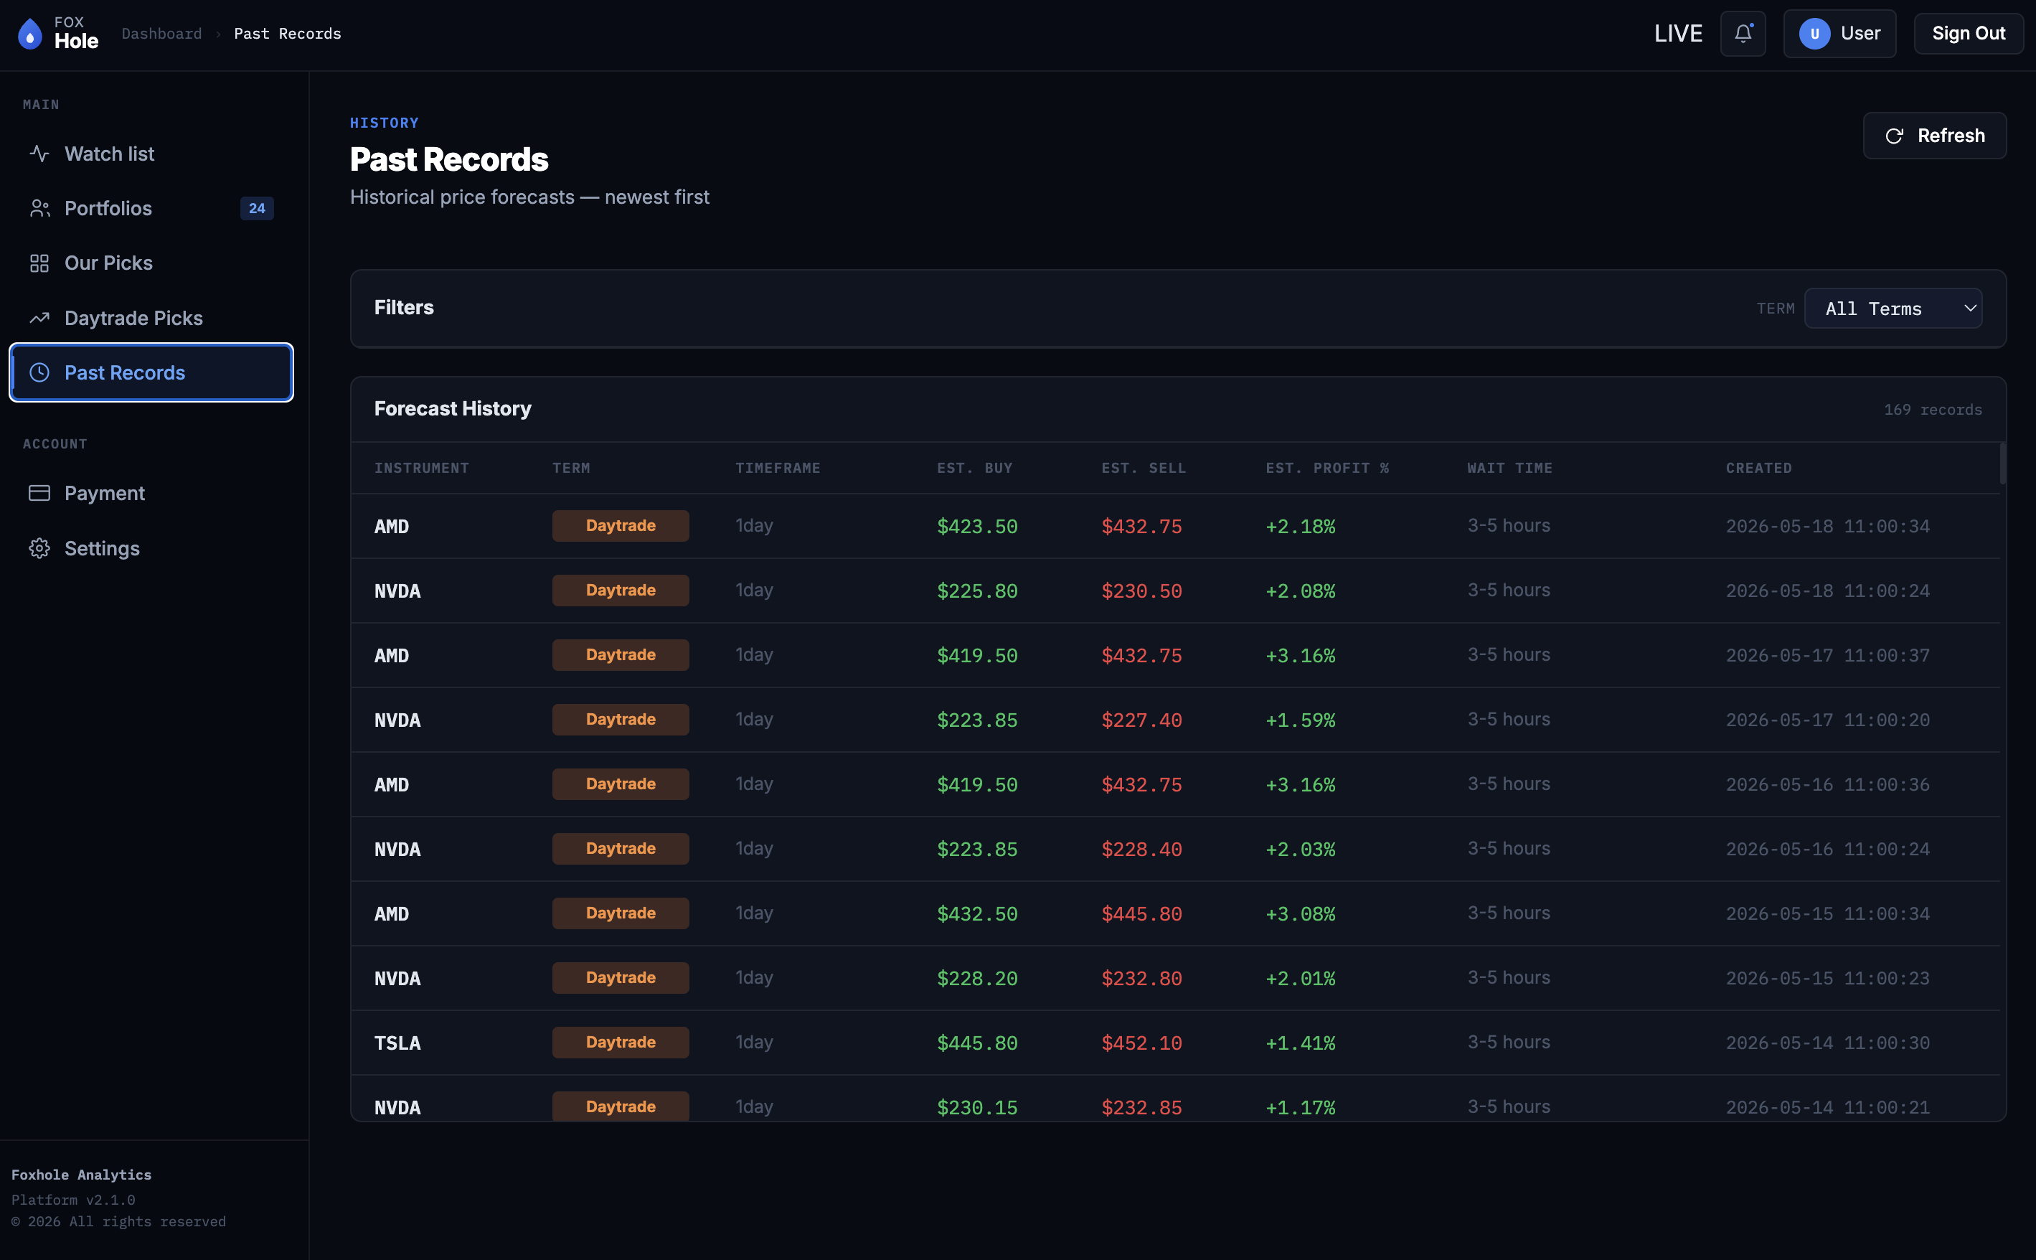Click the Dashboard breadcrumb link

[161, 33]
